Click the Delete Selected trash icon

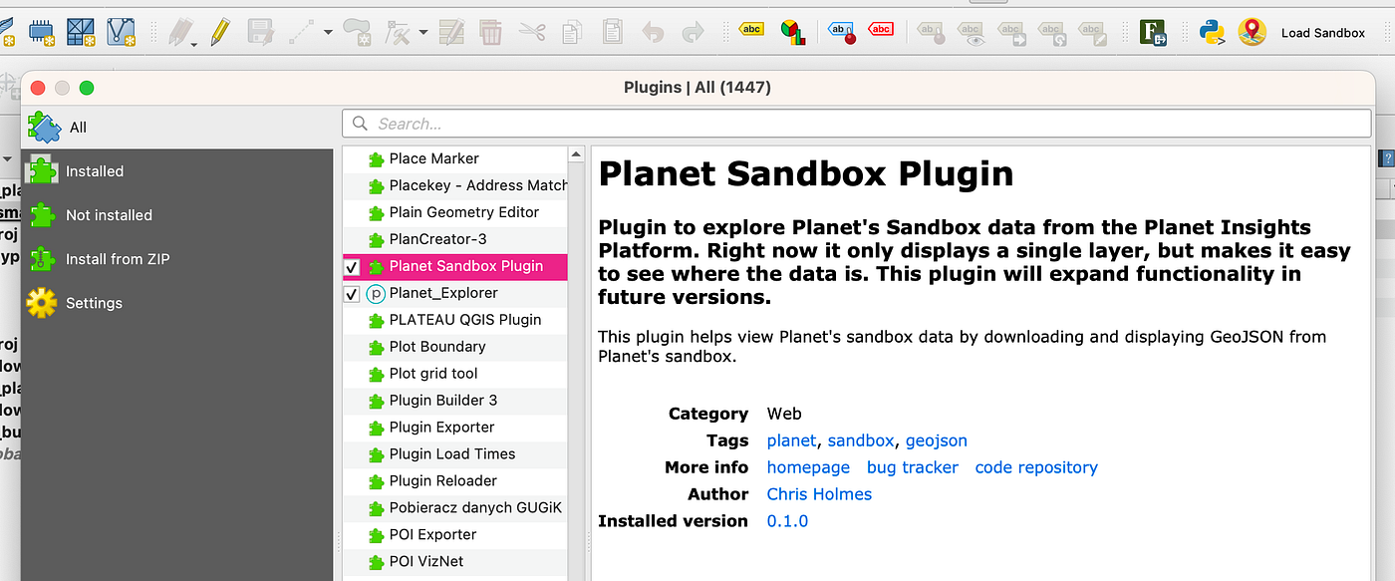tap(490, 32)
